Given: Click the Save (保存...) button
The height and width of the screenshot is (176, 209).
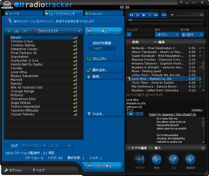Looking at the screenshot, I should (104, 77).
